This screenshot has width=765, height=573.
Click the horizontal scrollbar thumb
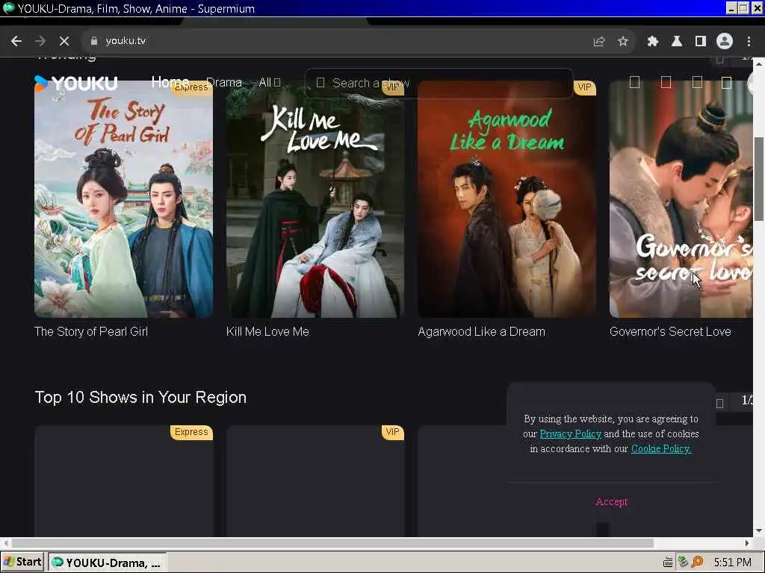[332, 543]
